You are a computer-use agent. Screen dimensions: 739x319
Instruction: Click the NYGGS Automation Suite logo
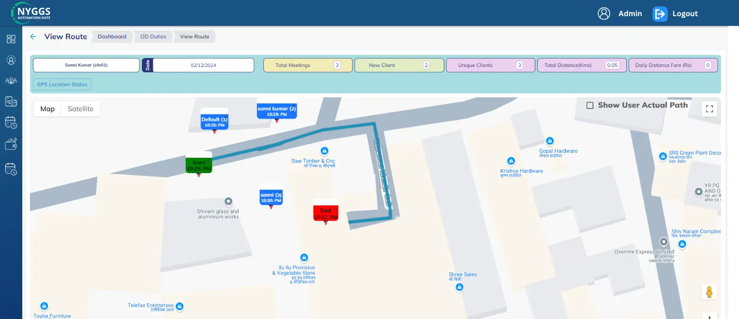(31, 13)
